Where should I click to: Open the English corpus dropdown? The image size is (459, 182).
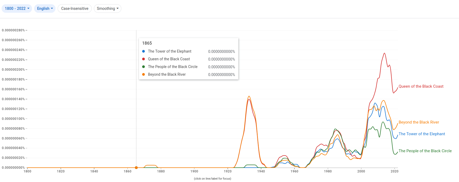click(45, 9)
